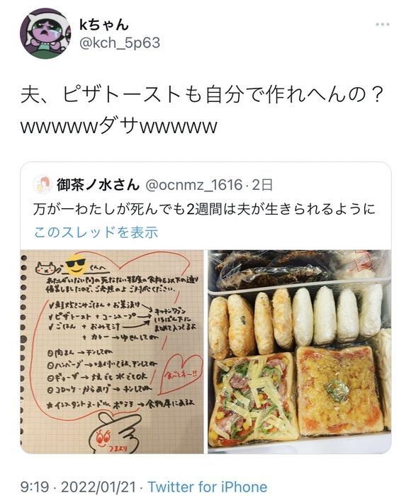Click the kちゃん display name

(104, 24)
